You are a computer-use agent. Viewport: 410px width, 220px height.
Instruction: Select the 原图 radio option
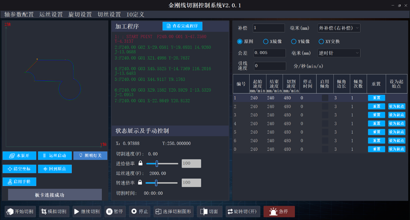(x=239, y=41)
